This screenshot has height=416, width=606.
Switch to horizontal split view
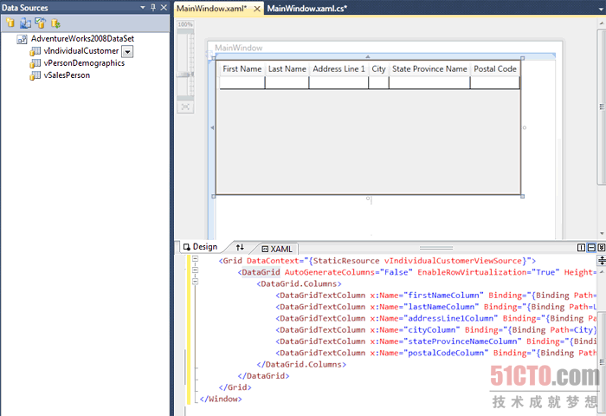pos(591,247)
